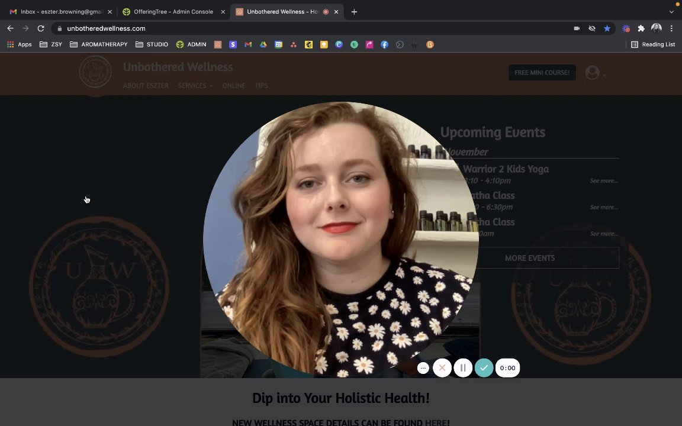Switch to OfferingTree Admin Console tab
682x426 pixels.
(173, 12)
